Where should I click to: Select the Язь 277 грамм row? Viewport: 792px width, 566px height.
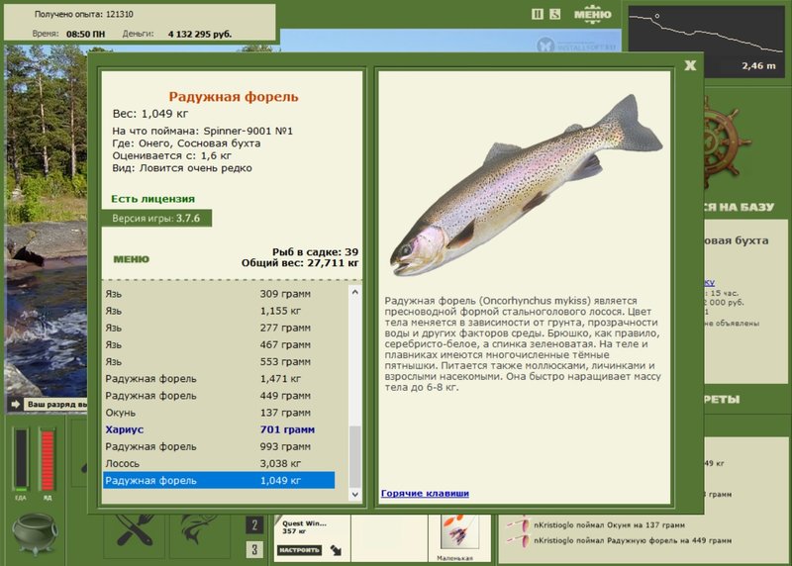(x=219, y=328)
